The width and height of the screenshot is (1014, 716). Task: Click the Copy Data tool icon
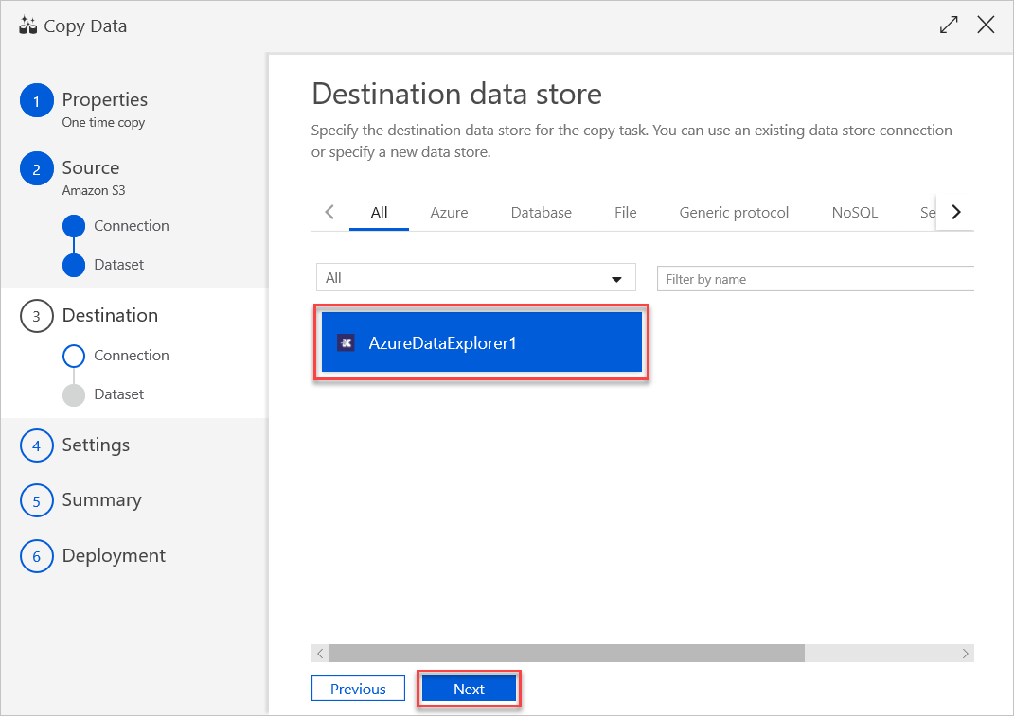(29, 25)
